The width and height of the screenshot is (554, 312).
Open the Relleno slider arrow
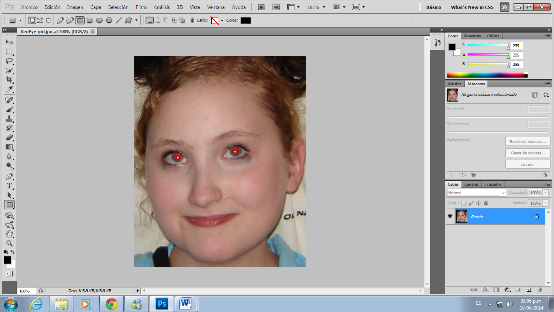pyautogui.click(x=545, y=203)
